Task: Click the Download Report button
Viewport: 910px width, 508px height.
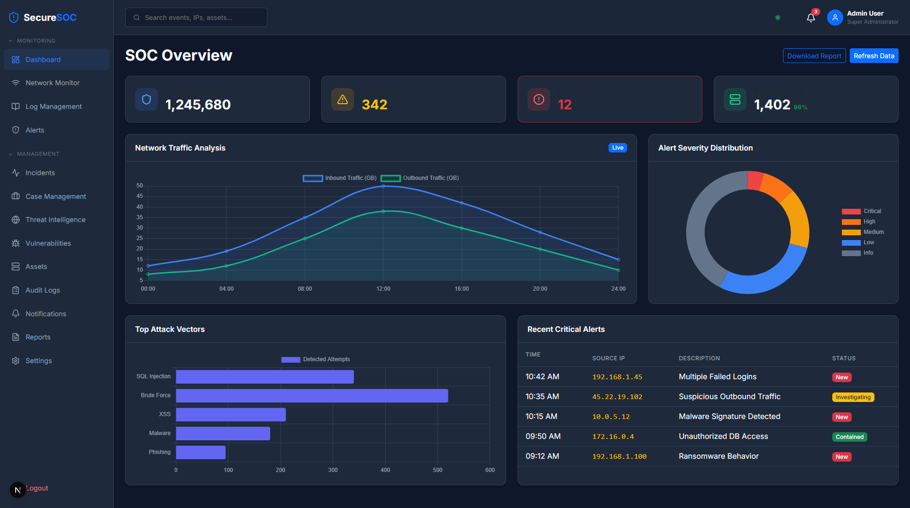Action: tap(814, 56)
